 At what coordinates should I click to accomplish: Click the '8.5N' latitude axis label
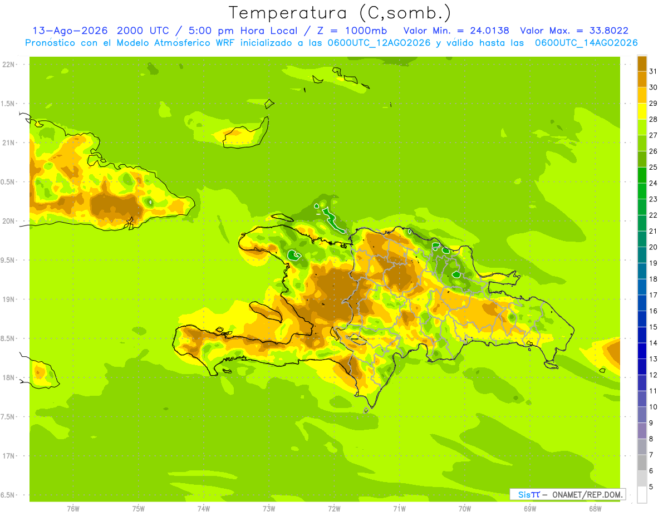tap(8, 338)
